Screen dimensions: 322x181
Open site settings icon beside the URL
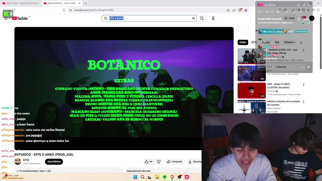click(x=70, y=10)
